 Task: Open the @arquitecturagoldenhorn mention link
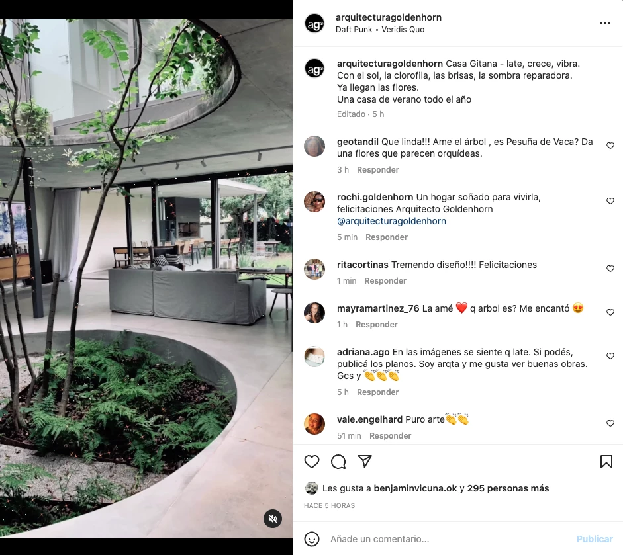point(391,221)
